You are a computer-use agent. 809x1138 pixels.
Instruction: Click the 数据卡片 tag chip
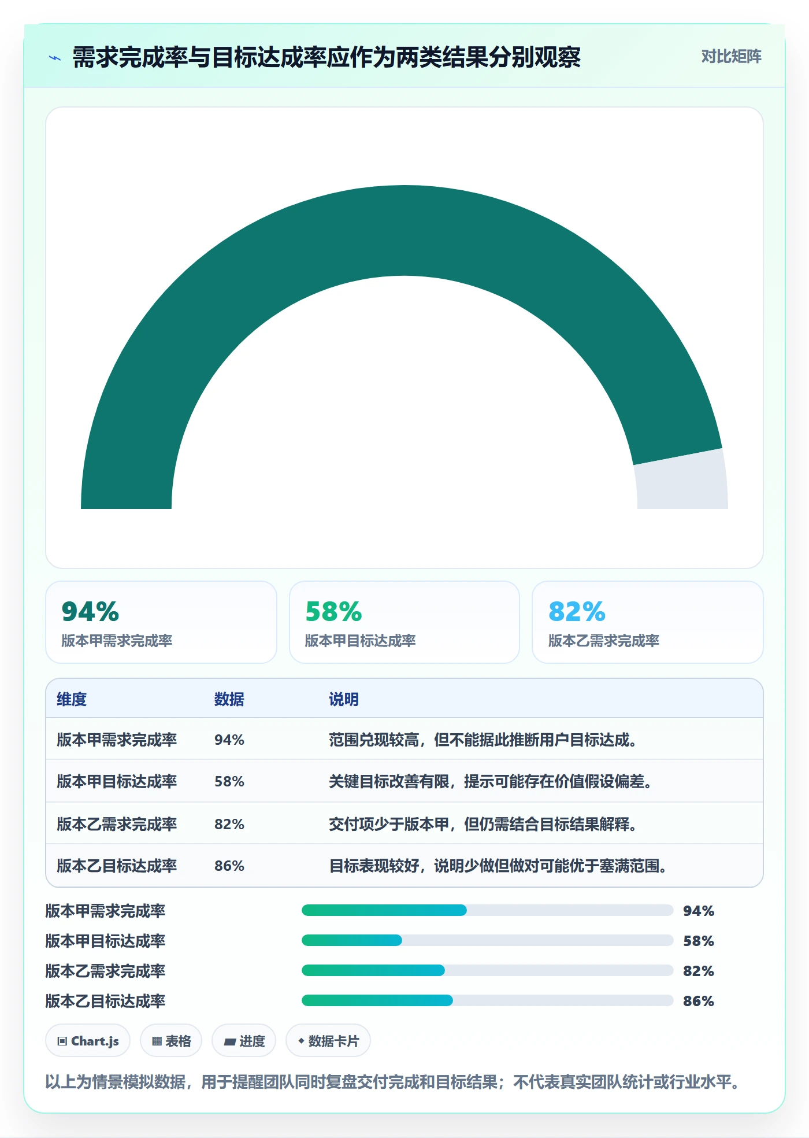[x=328, y=1041]
